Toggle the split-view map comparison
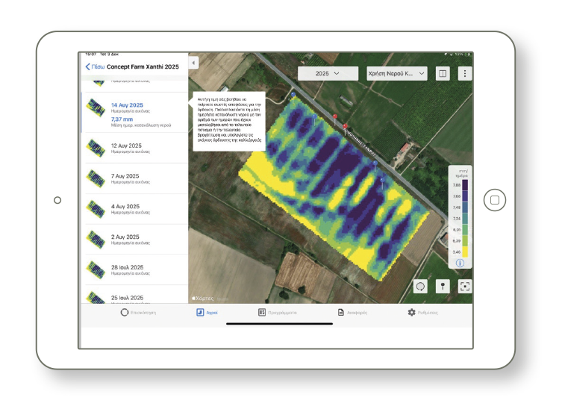This screenshot has width=562, height=412. pos(443,73)
